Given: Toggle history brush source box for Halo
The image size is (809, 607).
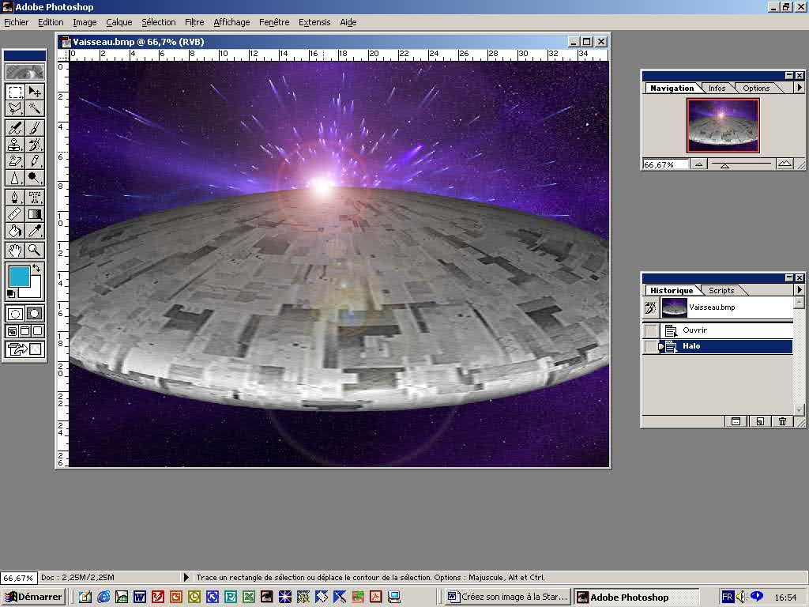Looking at the screenshot, I should (650, 346).
